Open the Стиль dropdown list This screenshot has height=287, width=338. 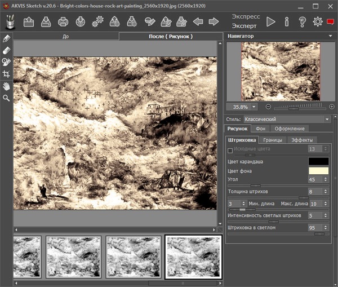[287, 120]
